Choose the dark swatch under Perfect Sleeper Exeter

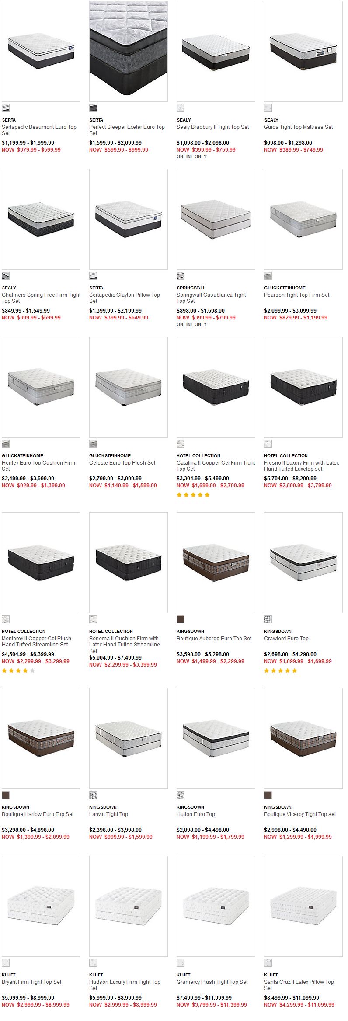[x=93, y=108]
